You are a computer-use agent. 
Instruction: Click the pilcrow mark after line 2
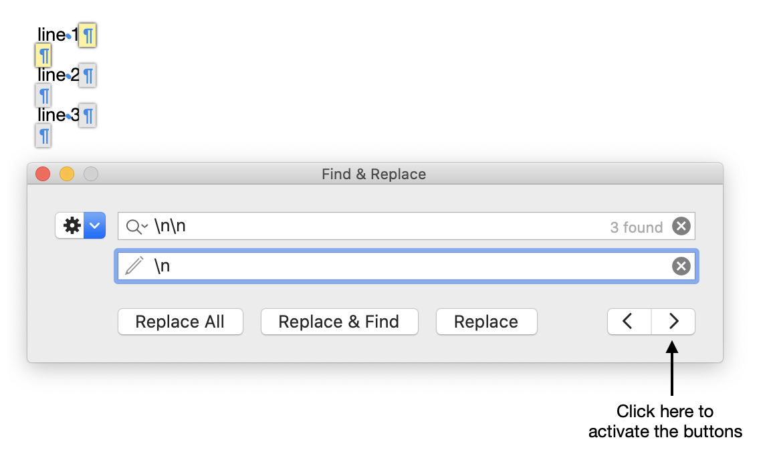(88, 76)
